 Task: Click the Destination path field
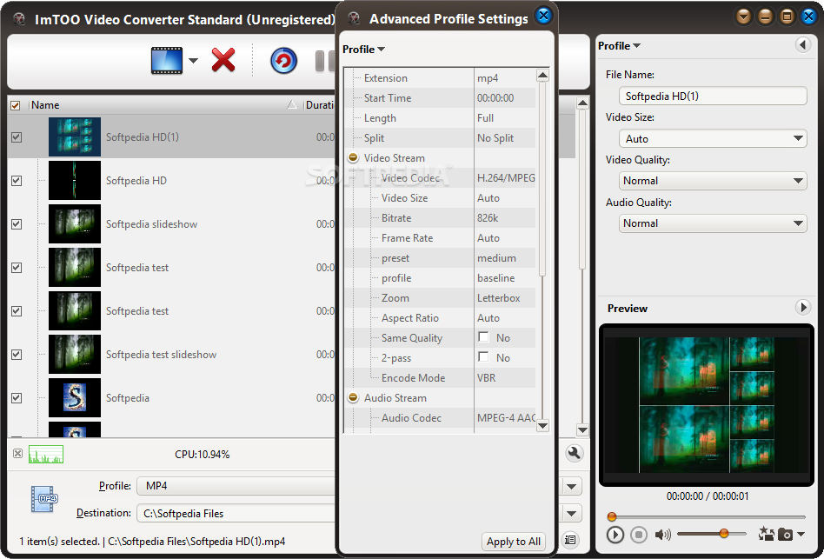point(236,513)
